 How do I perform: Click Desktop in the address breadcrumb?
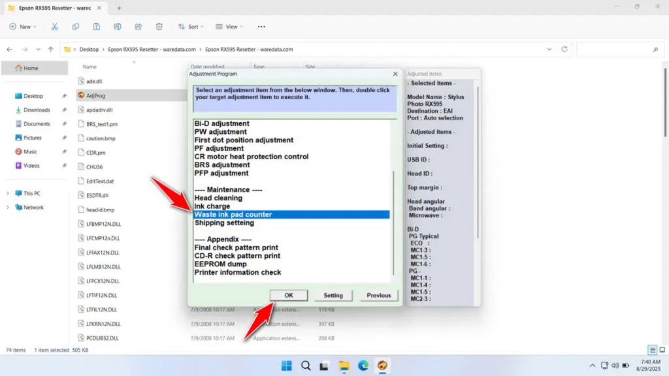(x=89, y=50)
